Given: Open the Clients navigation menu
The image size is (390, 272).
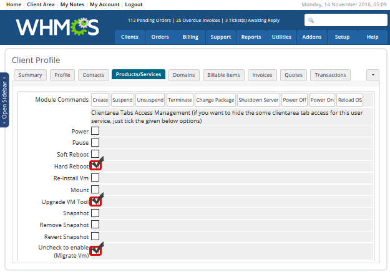Looking at the screenshot, I should click(130, 37).
